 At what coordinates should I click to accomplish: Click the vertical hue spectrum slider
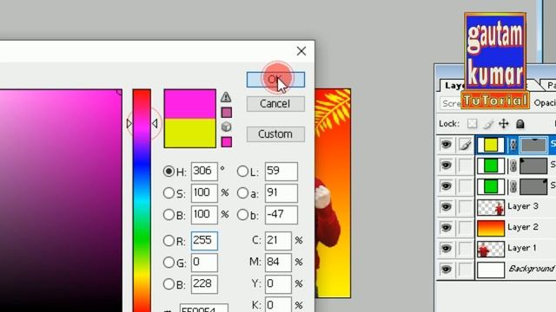(142, 200)
